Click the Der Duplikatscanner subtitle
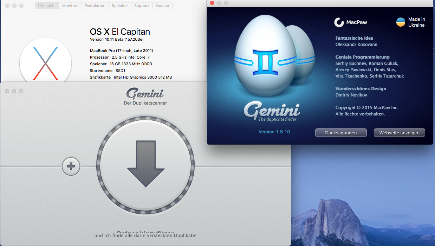 145,103
